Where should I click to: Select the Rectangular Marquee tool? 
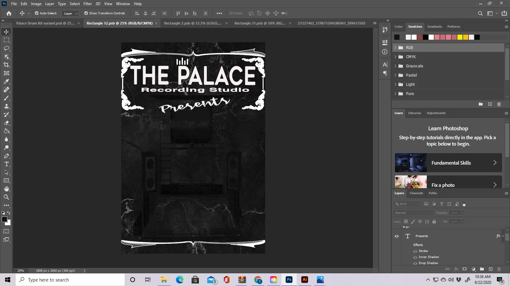coord(6,40)
